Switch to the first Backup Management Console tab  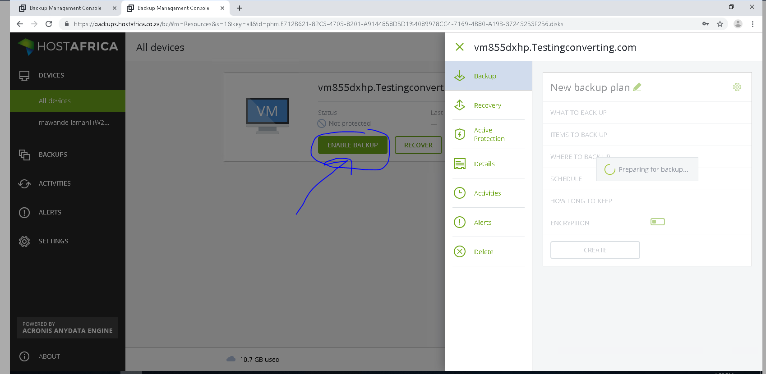tap(68, 8)
